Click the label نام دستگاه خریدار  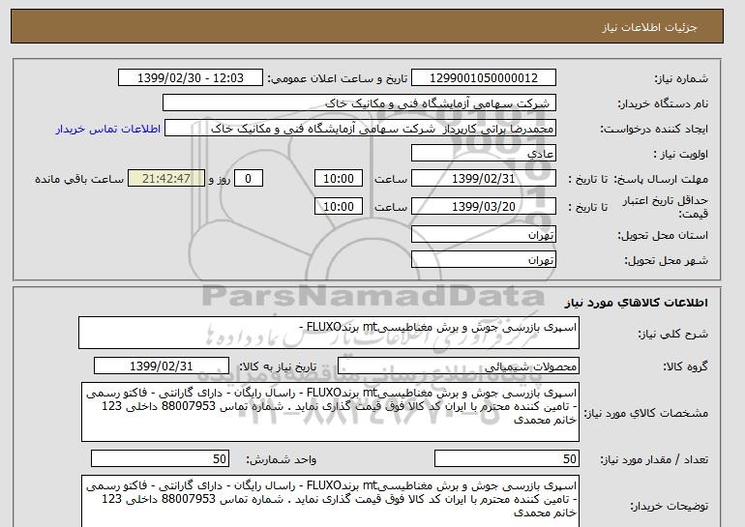point(663,104)
